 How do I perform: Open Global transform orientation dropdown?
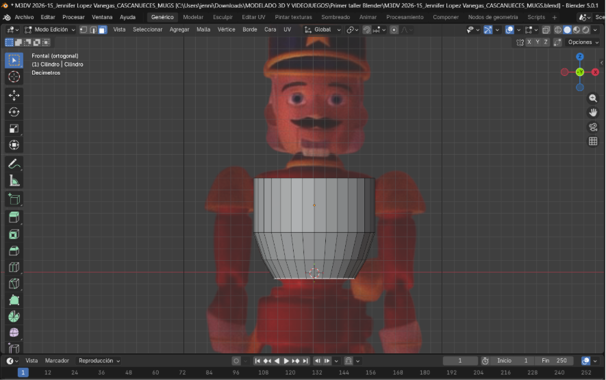322,30
